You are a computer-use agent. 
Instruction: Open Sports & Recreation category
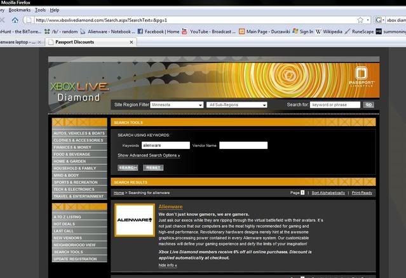[x=79, y=182]
